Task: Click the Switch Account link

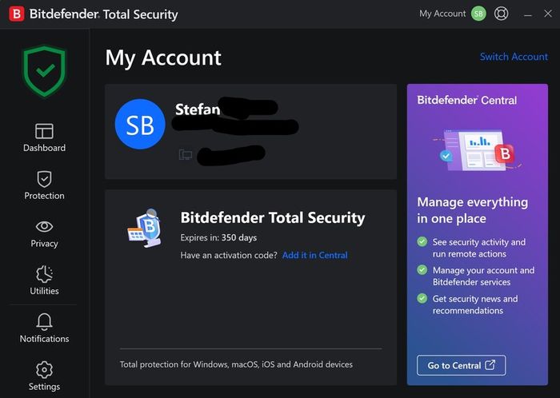Action: 514,57
